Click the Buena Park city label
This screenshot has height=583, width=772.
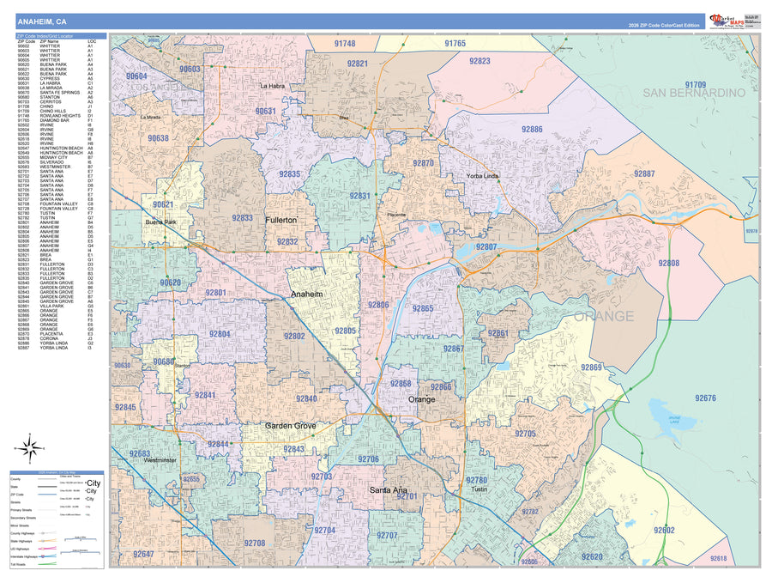[x=160, y=222]
